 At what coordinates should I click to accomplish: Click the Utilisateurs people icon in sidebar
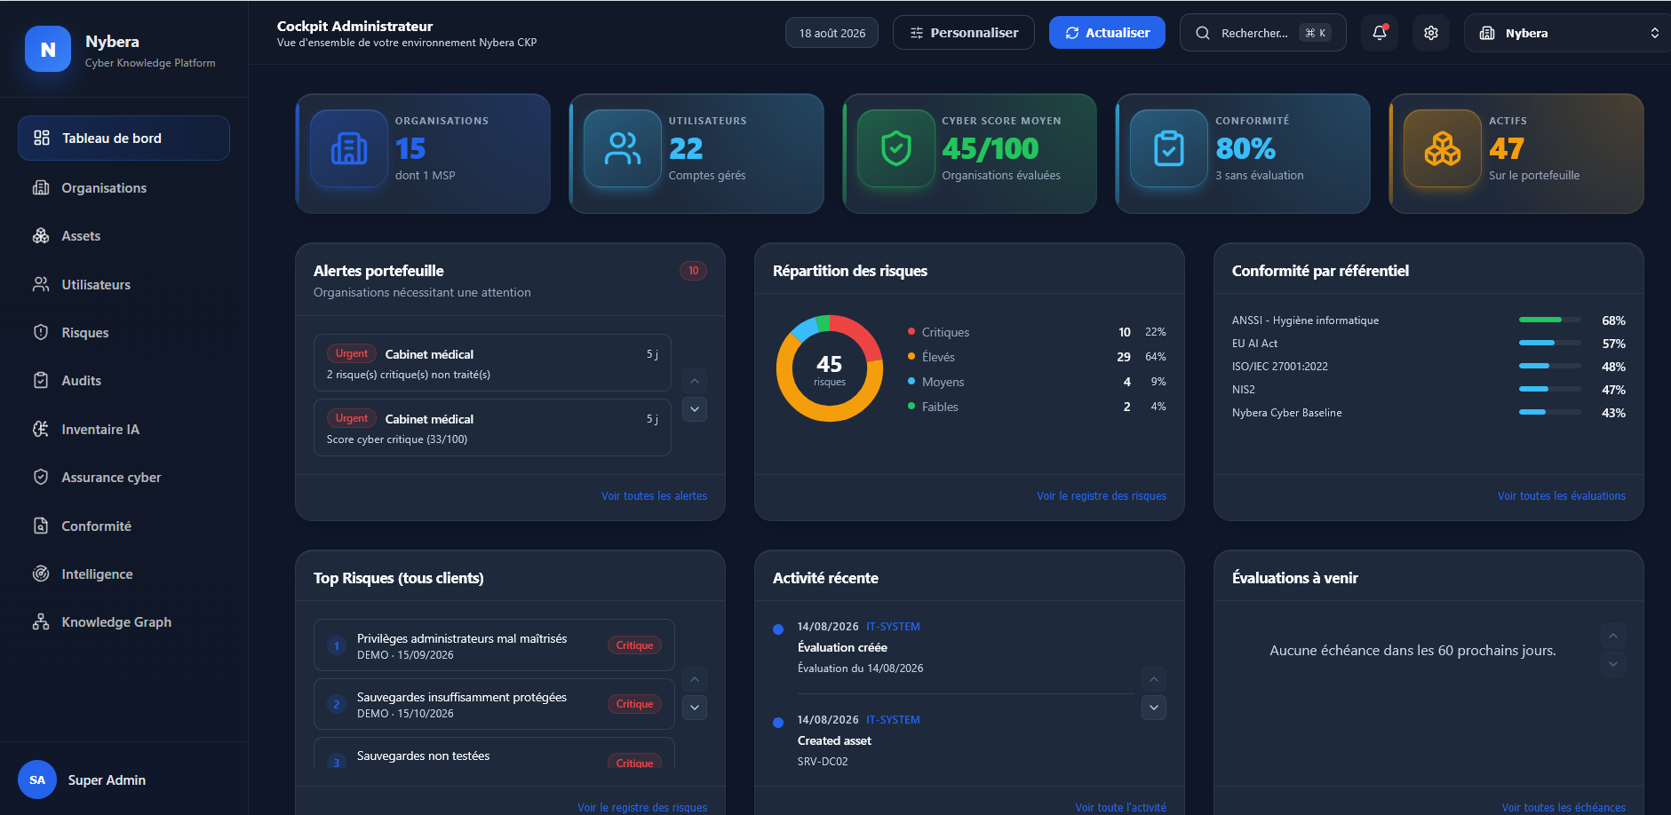pos(41,284)
